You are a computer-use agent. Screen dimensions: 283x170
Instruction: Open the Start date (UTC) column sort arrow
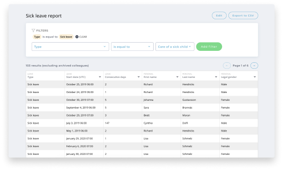click(100, 77)
